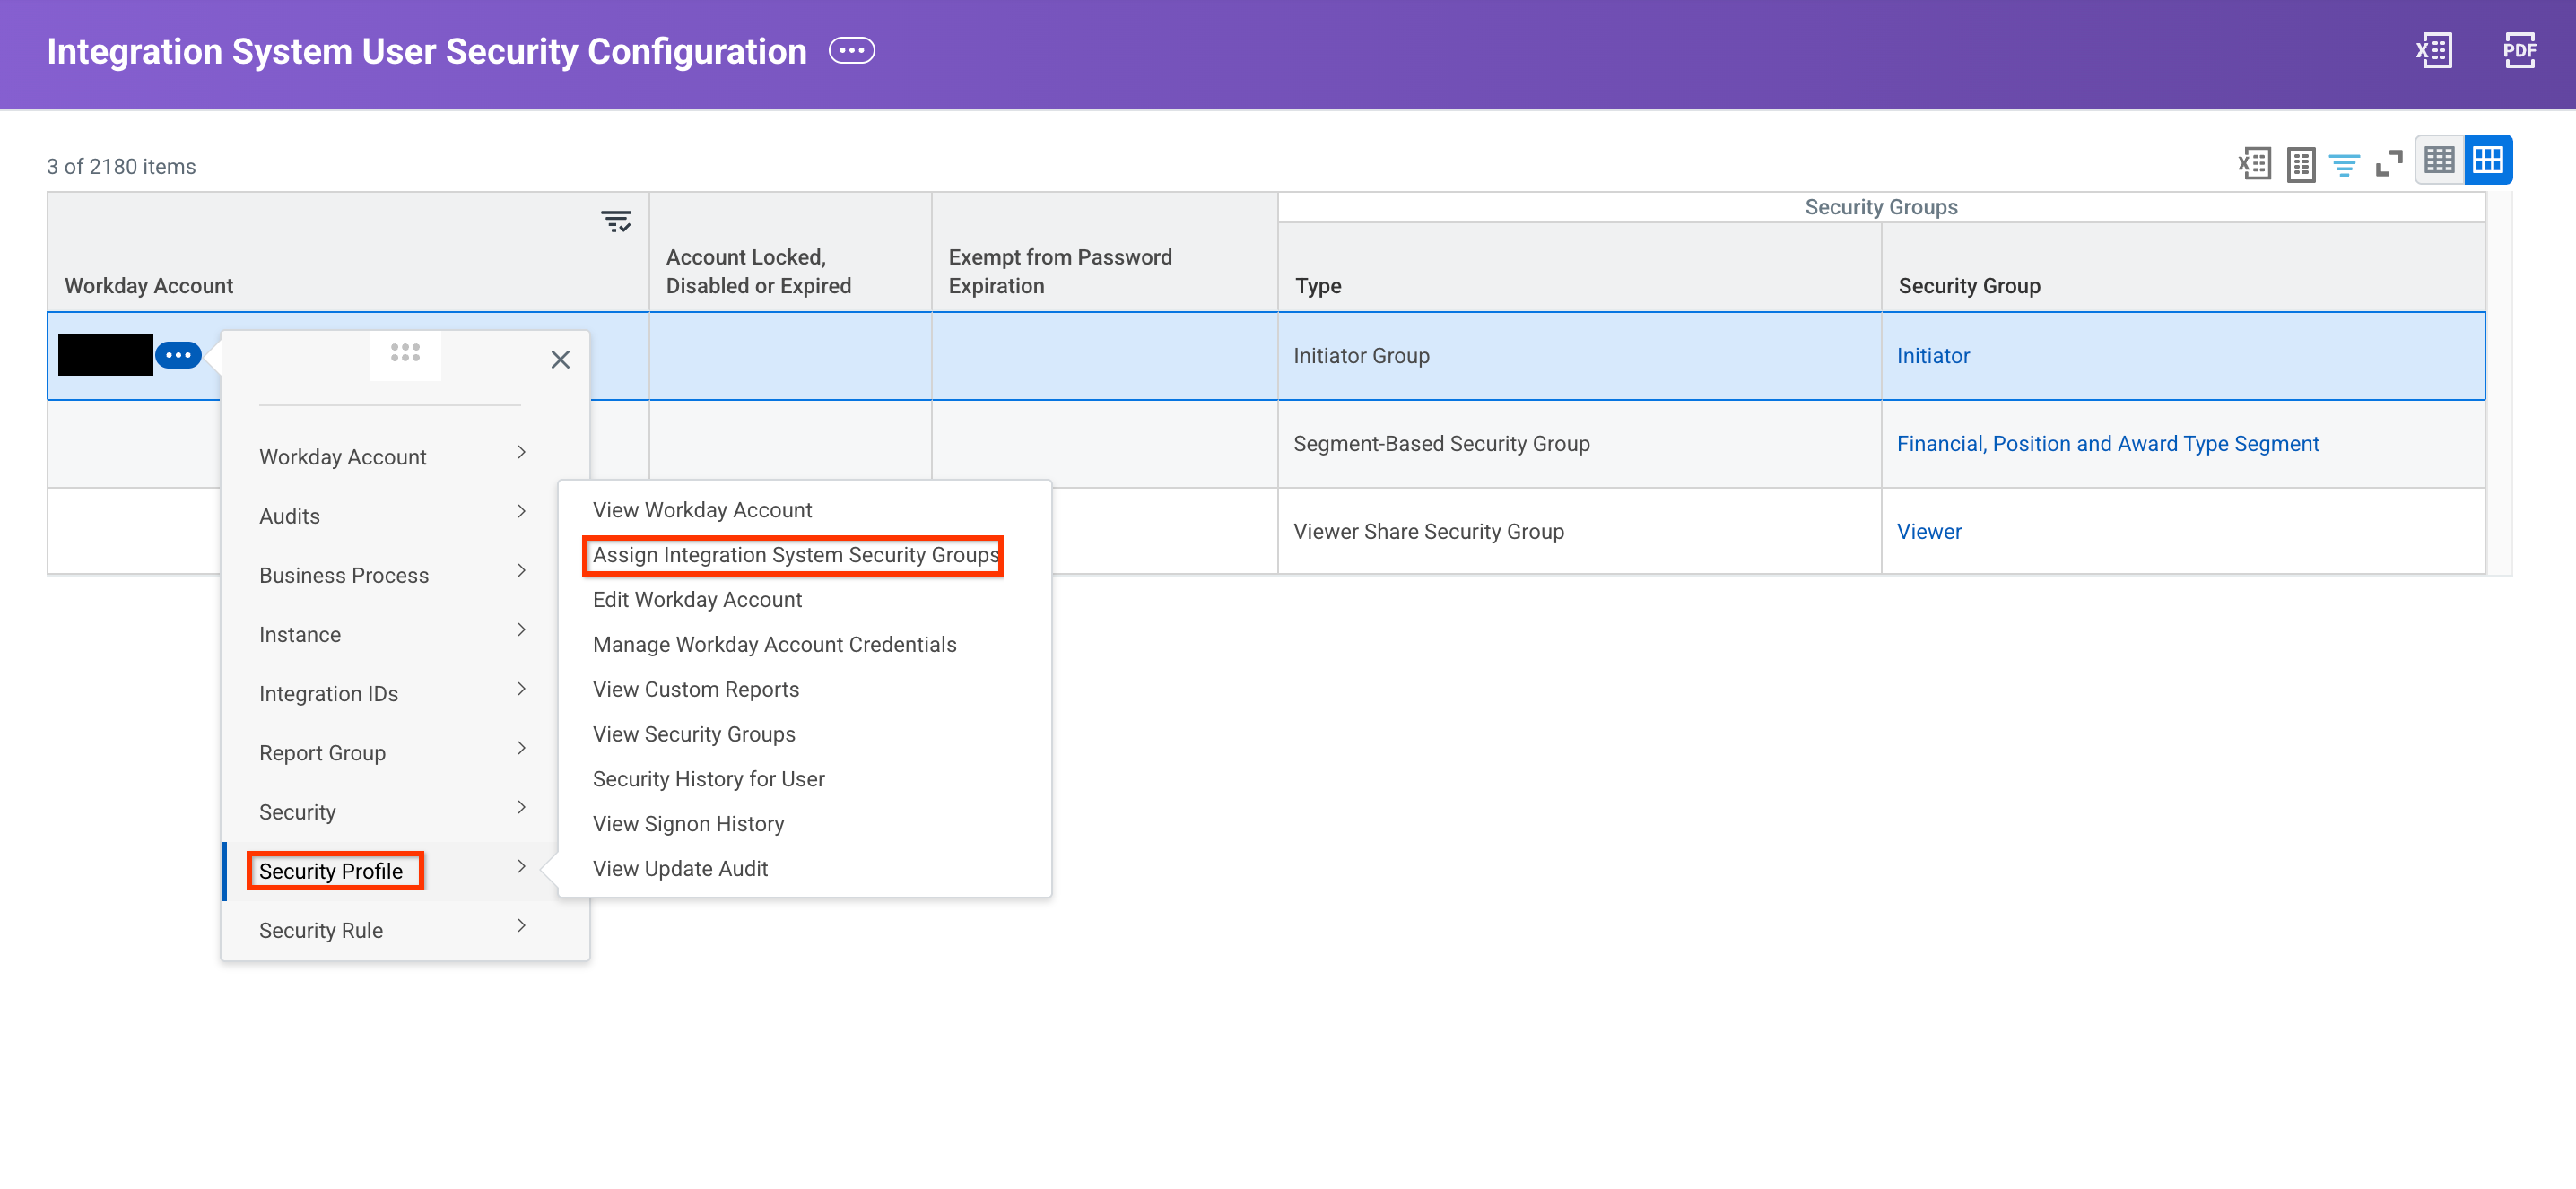The image size is (2576, 1189).
Task: Switch to expanded grid view toggle
Action: pyautogui.click(x=2488, y=160)
